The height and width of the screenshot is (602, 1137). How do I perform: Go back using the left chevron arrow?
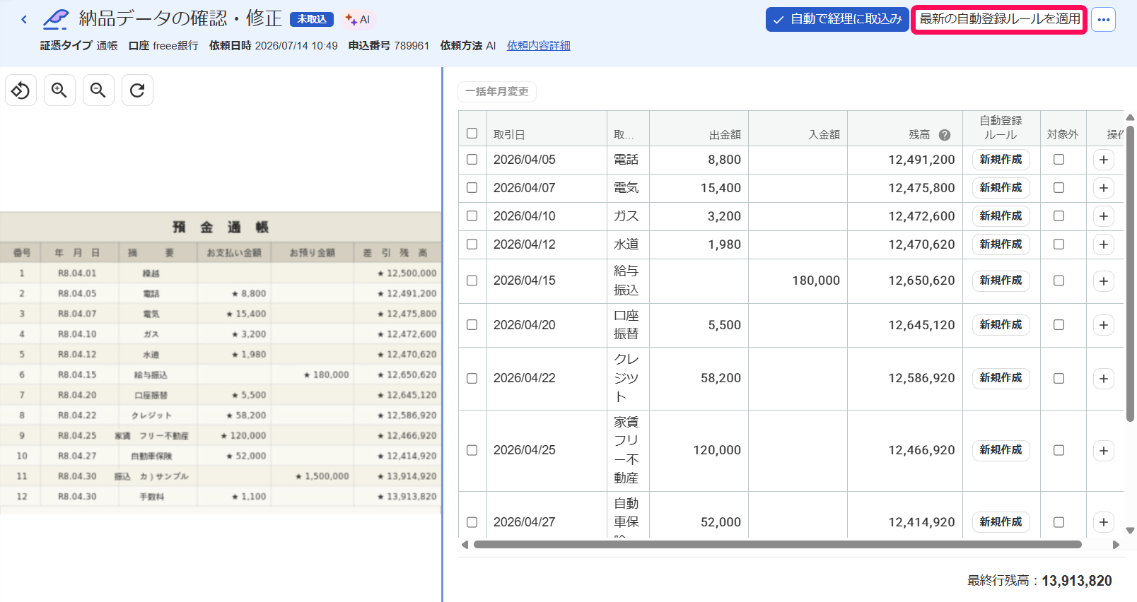pyautogui.click(x=24, y=20)
